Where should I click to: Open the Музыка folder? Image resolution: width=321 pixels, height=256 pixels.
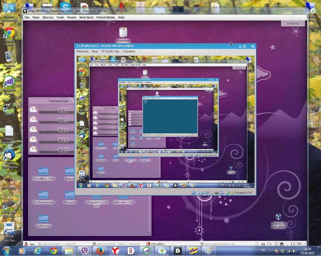(x=70, y=197)
